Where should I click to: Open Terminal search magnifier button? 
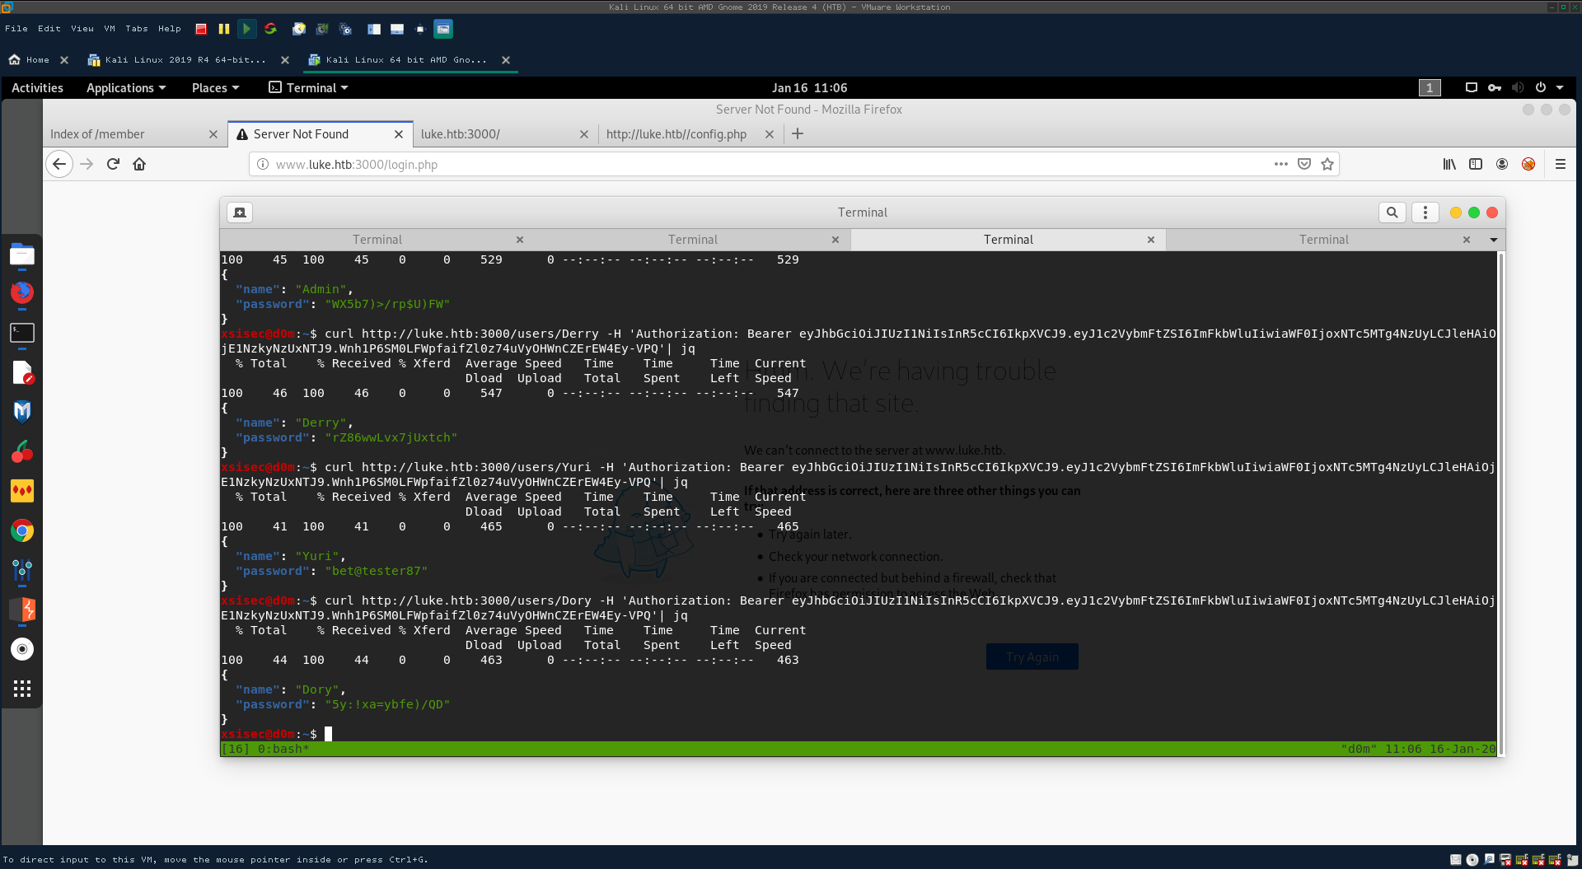1392,213
